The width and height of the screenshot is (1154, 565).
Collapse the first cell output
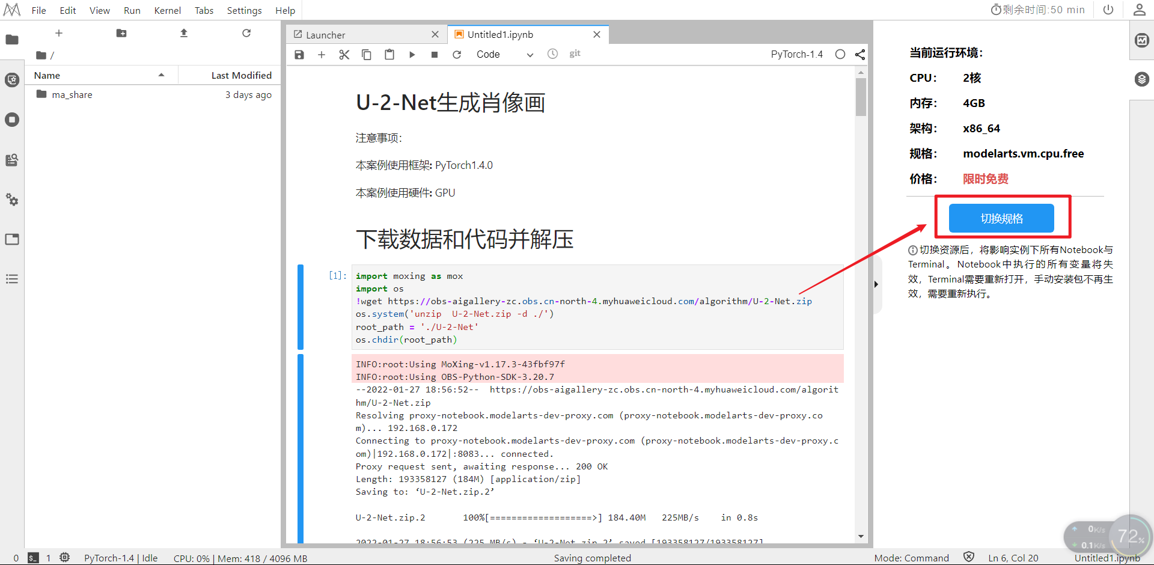coord(301,449)
